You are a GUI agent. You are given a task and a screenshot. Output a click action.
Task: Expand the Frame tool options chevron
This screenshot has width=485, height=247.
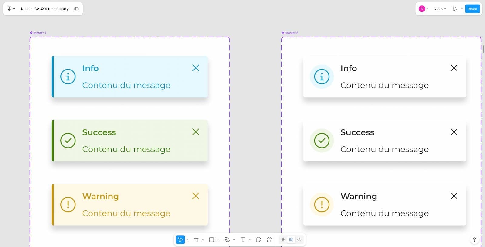coord(203,240)
